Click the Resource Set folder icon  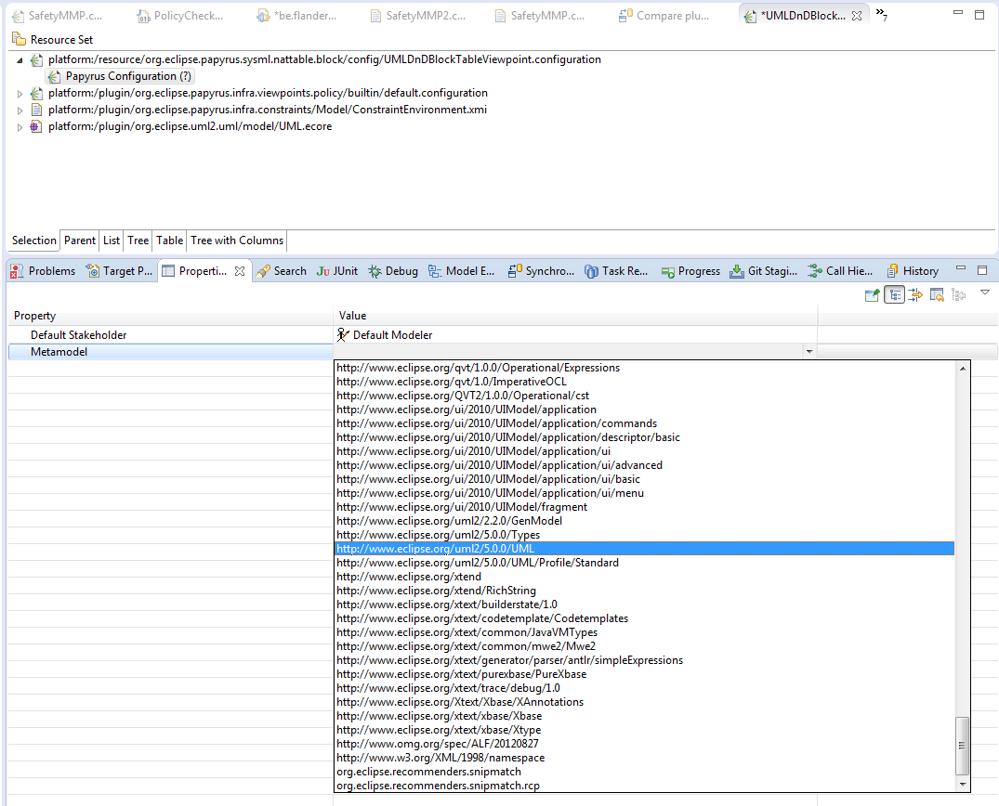pos(20,40)
